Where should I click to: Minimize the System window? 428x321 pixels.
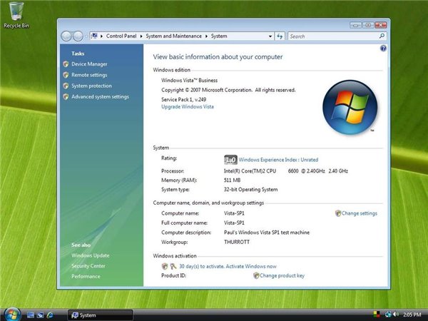pos(356,25)
